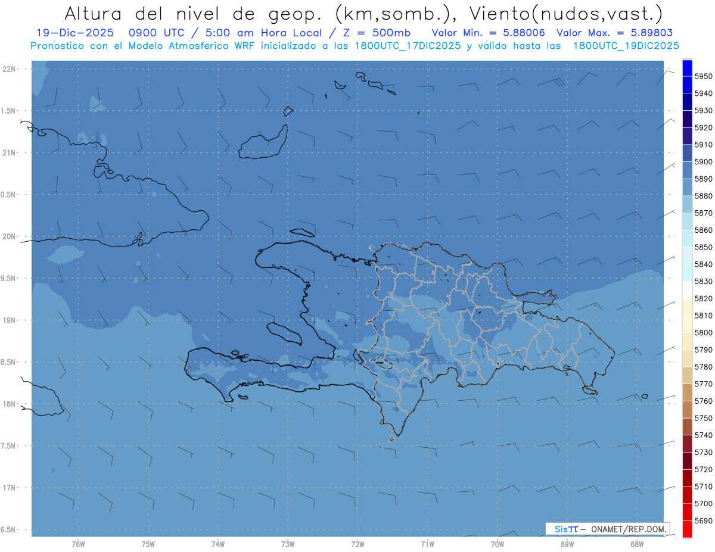Select the forecast date '19-Dic-2025'

pos(75,33)
